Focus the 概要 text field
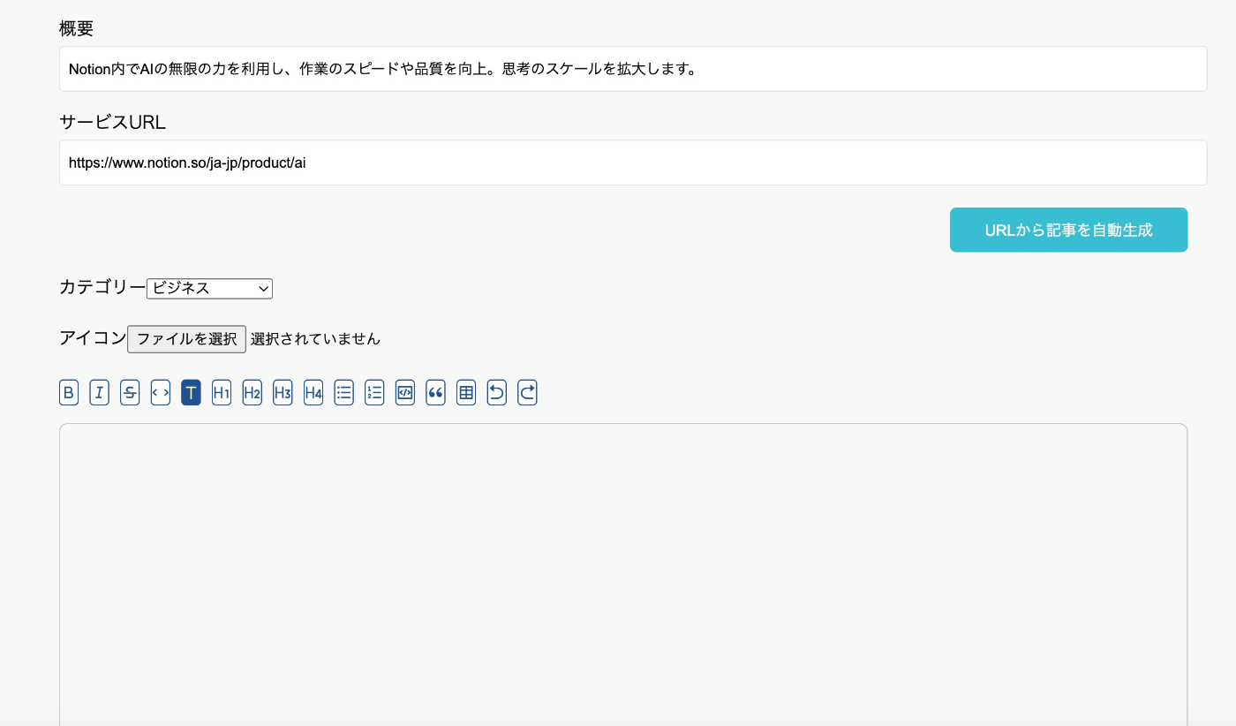Image resolution: width=1236 pixels, height=726 pixels. pos(633,69)
